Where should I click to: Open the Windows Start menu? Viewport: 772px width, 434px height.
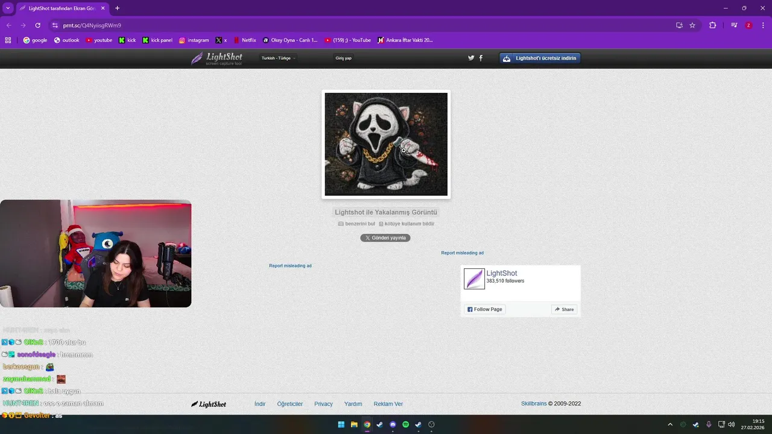(x=341, y=424)
